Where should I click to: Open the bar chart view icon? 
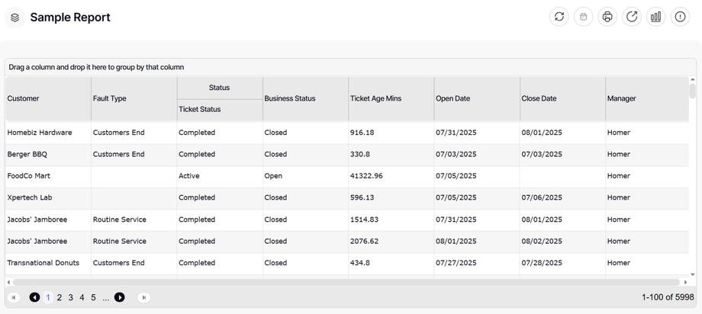tap(655, 17)
